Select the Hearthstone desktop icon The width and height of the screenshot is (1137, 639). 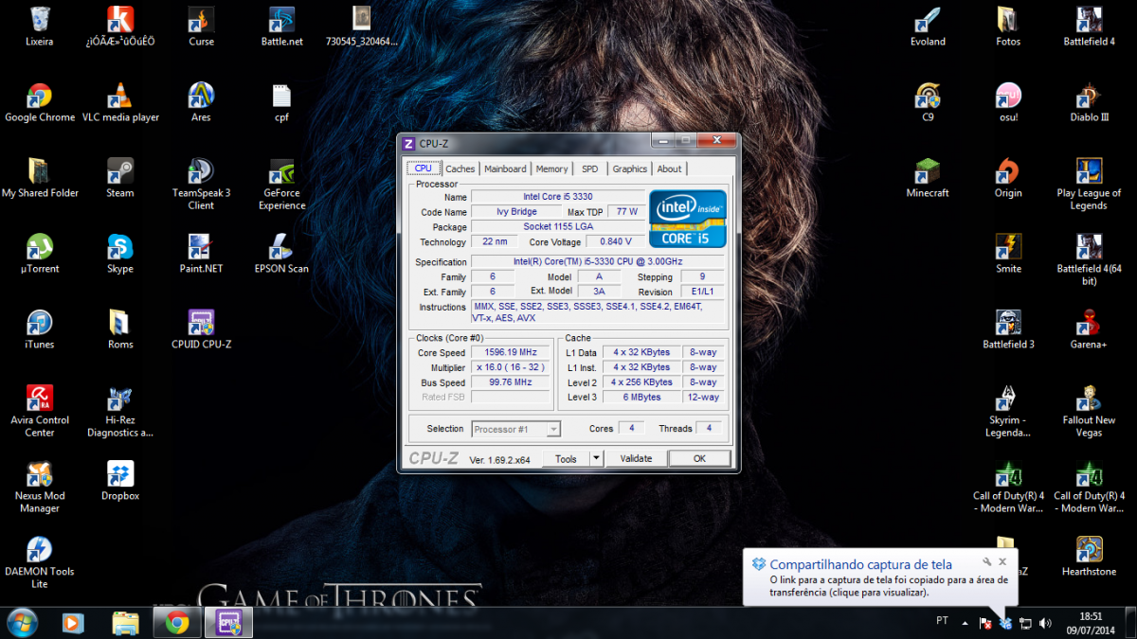(x=1089, y=556)
